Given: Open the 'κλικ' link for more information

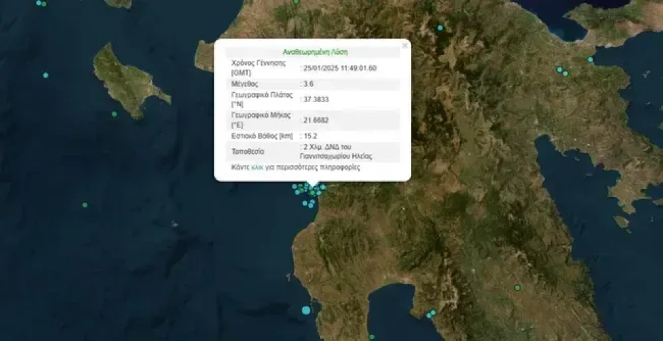Looking at the screenshot, I should coord(257,167).
